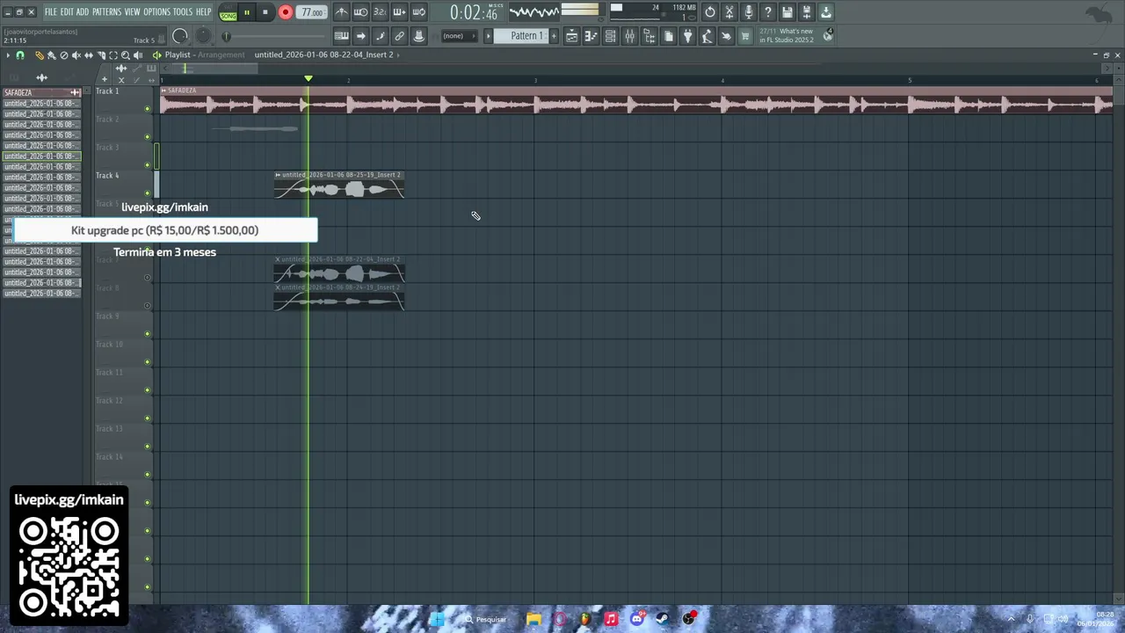The height and width of the screenshot is (633, 1125).
Task: Open the Mixer view icon
Action: tap(629, 36)
